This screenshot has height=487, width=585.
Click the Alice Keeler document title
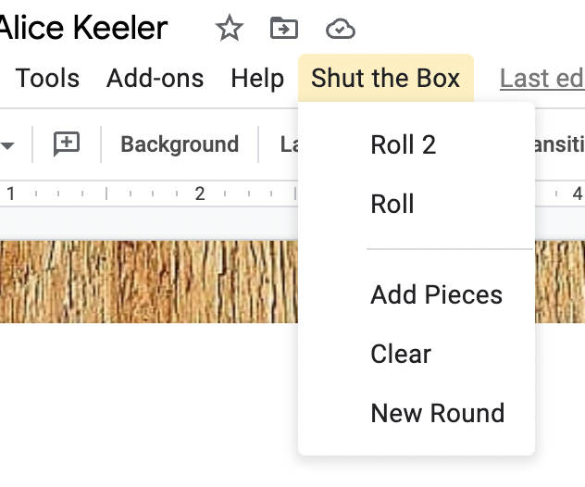point(83,27)
